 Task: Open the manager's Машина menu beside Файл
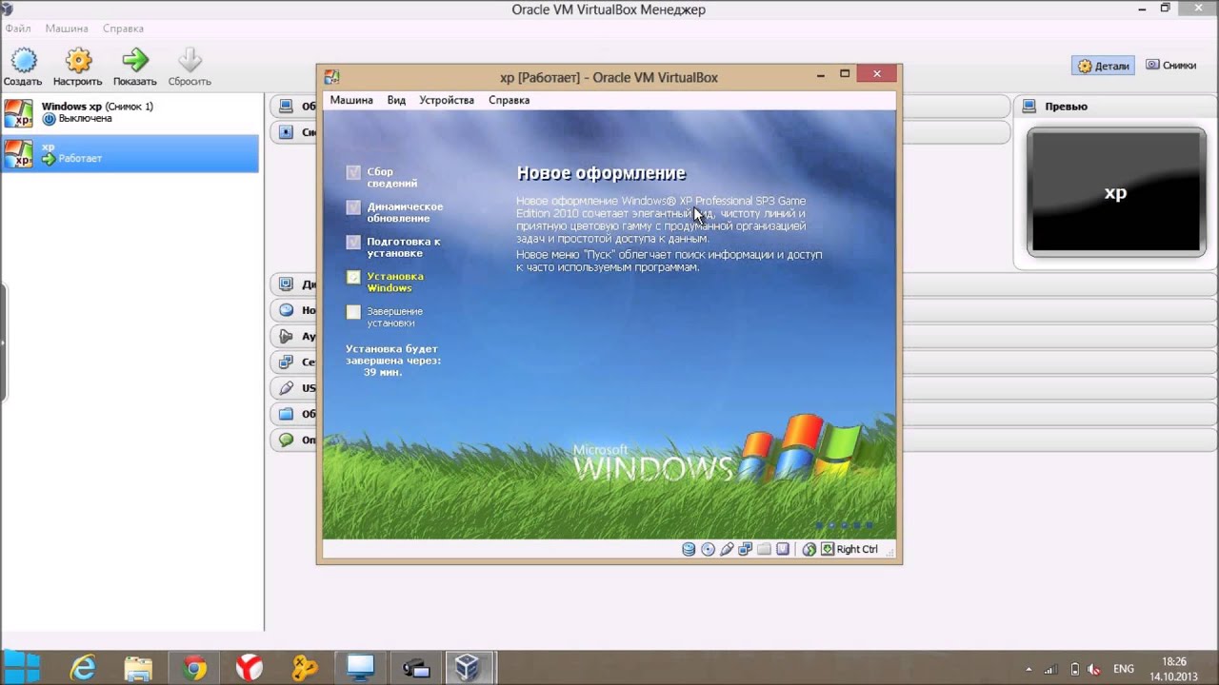pos(67,29)
